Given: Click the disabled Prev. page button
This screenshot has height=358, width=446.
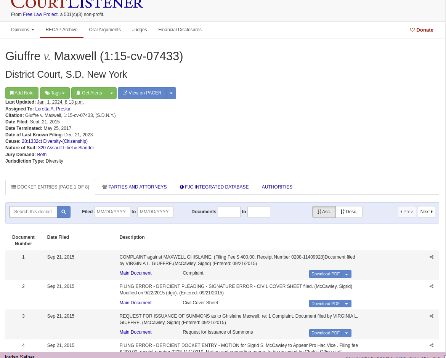Looking at the screenshot, I should click(407, 212).
